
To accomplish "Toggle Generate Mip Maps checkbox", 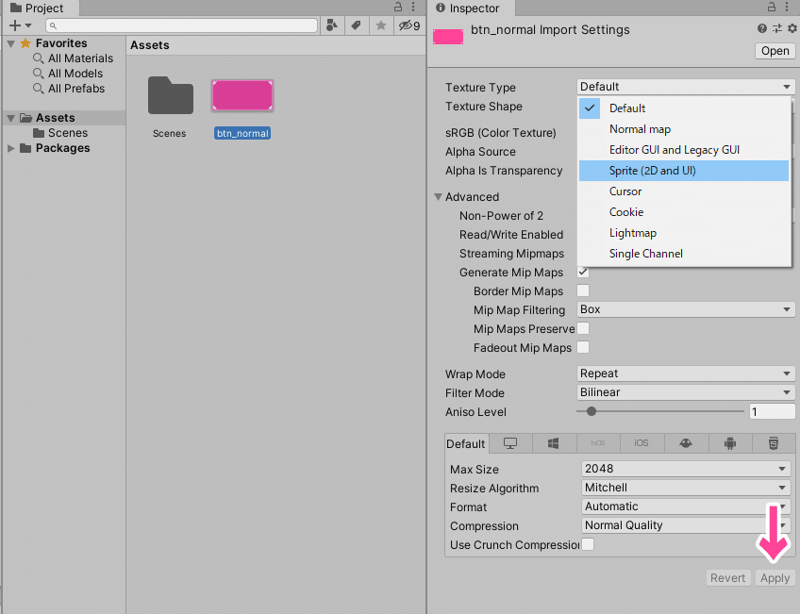I will point(583,272).
